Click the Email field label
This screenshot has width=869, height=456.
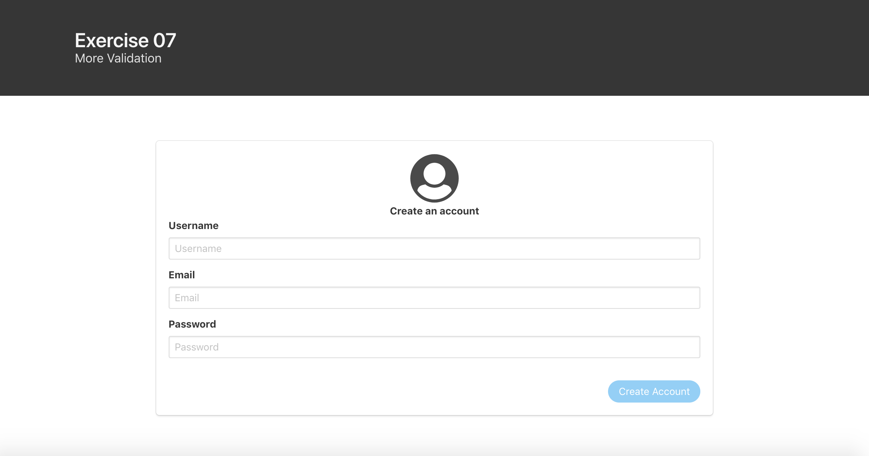tap(182, 275)
